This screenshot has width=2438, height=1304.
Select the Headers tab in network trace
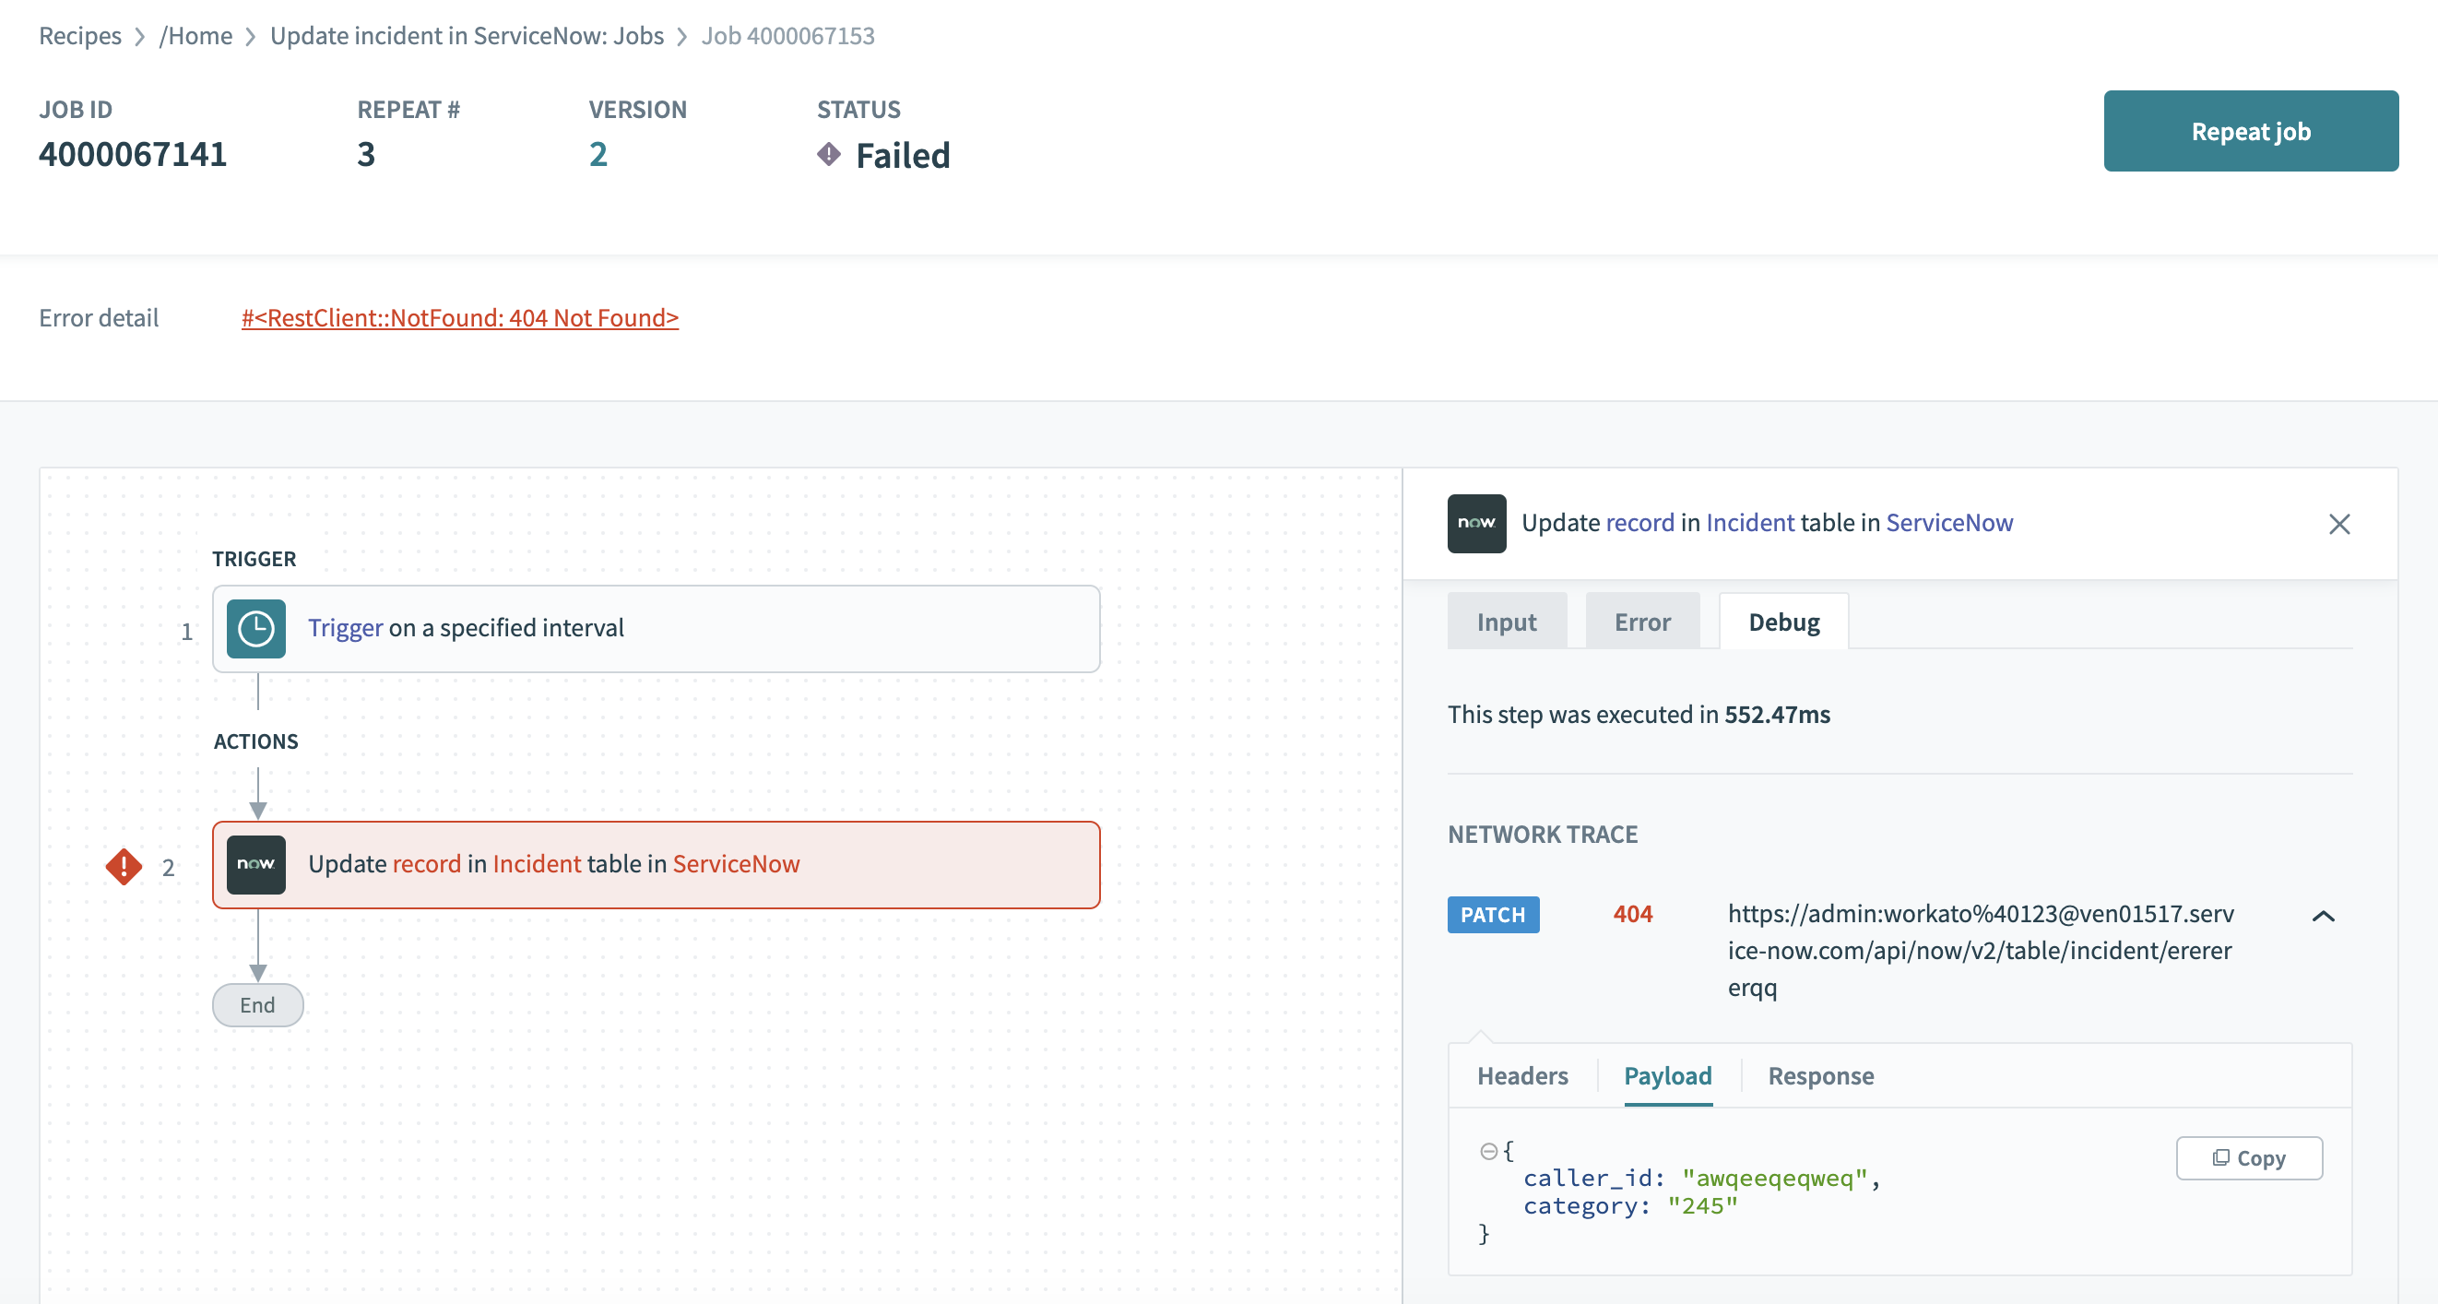coord(1521,1076)
